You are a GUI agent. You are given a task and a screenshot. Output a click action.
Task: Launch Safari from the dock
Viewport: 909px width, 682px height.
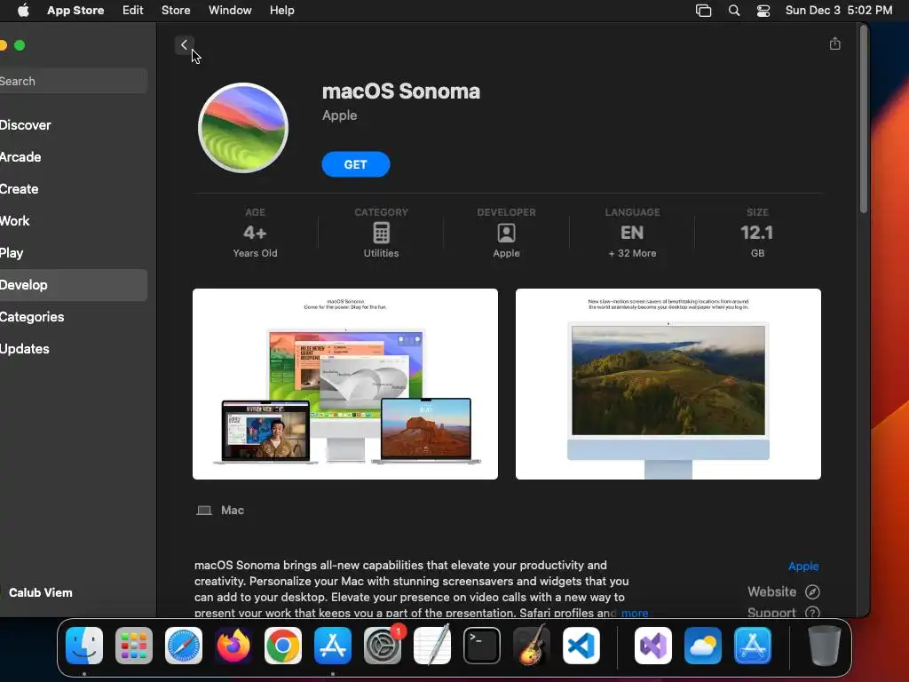(184, 646)
